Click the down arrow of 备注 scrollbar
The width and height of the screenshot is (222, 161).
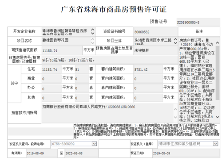(218, 117)
